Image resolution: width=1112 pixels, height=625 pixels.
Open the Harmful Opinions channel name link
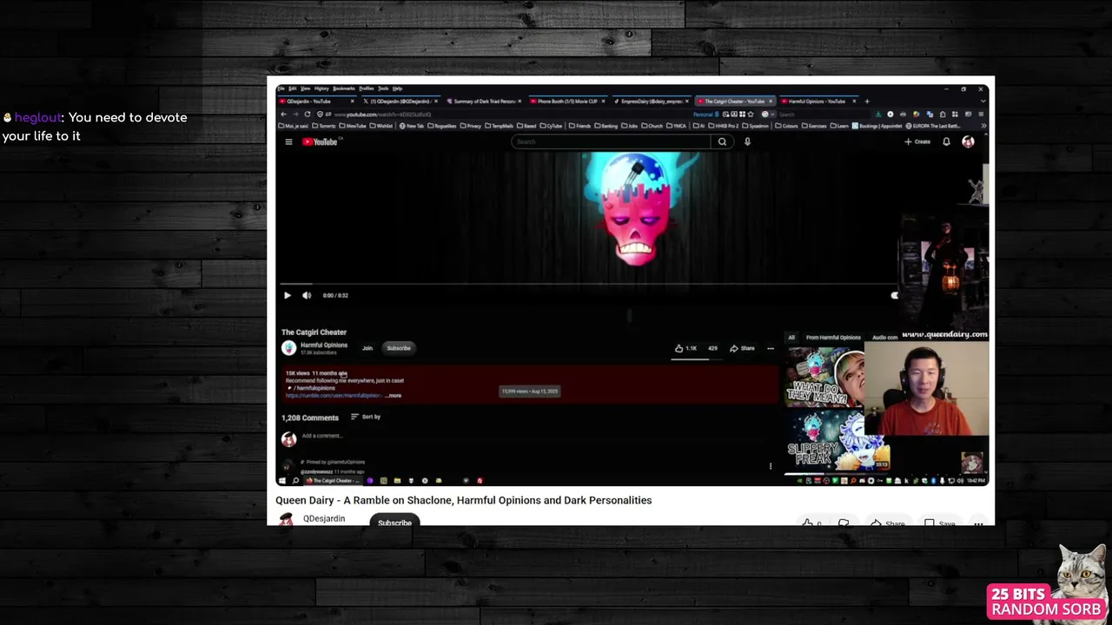[x=324, y=345]
